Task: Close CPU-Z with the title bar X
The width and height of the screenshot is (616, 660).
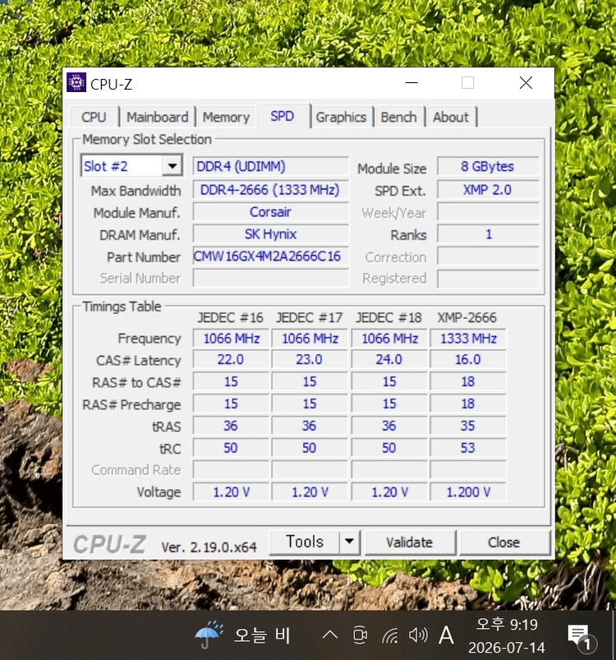Action: (x=526, y=83)
